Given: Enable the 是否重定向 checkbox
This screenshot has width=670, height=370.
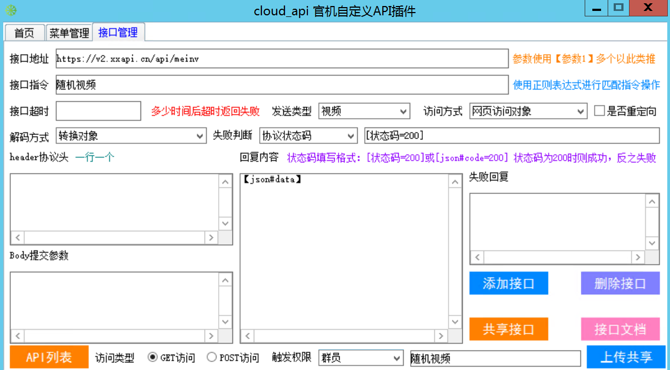Looking at the screenshot, I should click(599, 111).
